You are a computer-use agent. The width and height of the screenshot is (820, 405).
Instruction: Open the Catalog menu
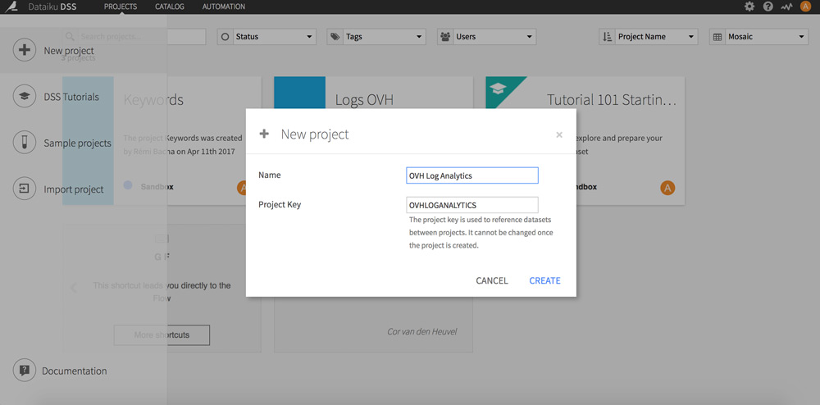(170, 7)
